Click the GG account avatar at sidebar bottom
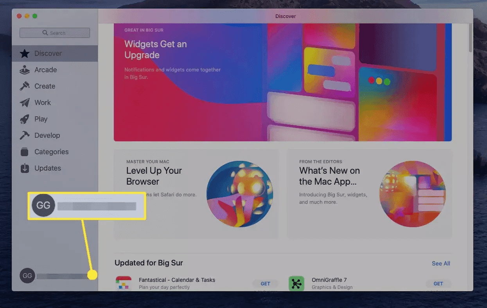This screenshot has width=487, height=308. [x=27, y=275]
